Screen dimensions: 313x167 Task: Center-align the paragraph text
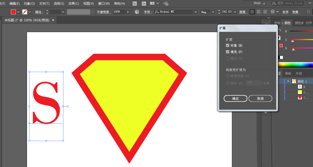click(x=259, y=12)
